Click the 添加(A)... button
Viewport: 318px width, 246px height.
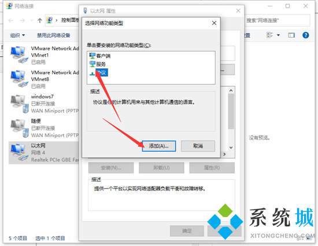(159, 146)
